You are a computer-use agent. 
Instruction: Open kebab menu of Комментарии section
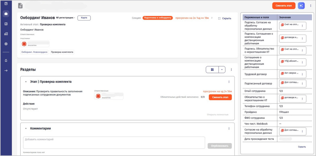229,128
